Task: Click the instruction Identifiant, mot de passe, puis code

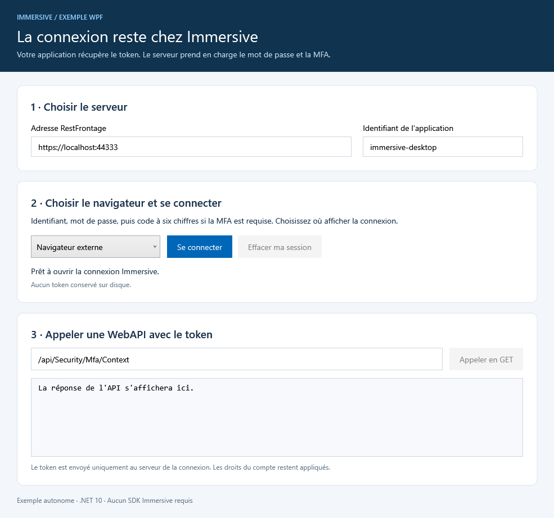Action: pyautogui.click(x=214, y=221)
